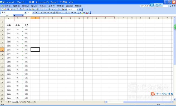Open the font size dropdown (12)
Viewport: 176px width, 106px height.
[33, 12]
